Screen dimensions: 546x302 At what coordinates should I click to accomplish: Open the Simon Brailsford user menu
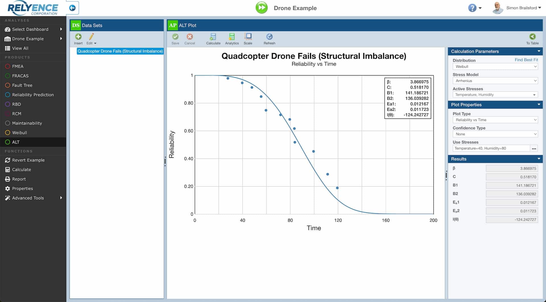(523, 8)
